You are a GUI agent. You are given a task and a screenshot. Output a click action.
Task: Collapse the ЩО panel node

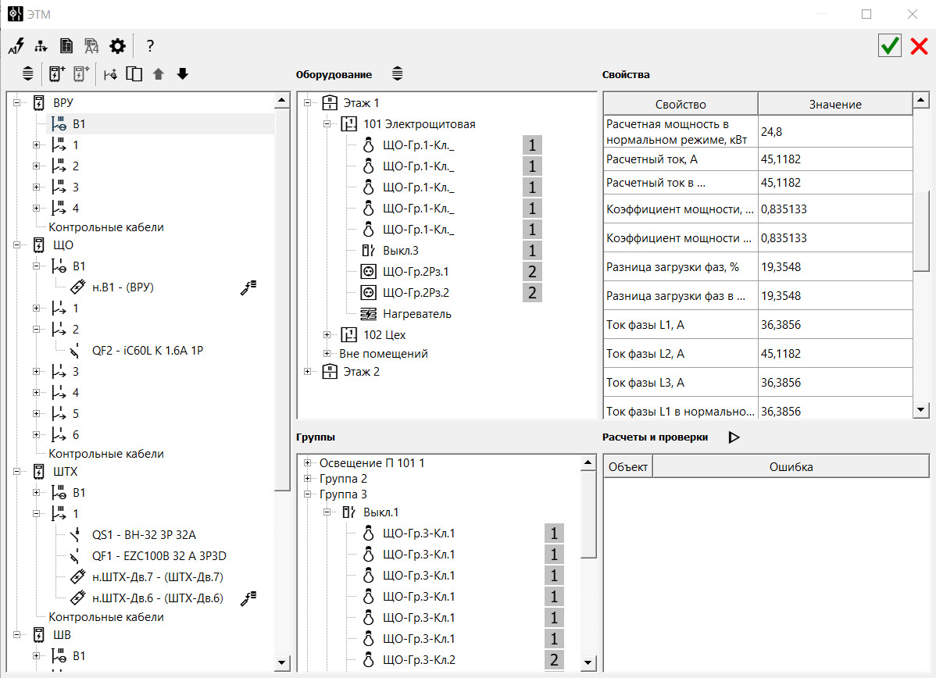click(x=17, y=244)
